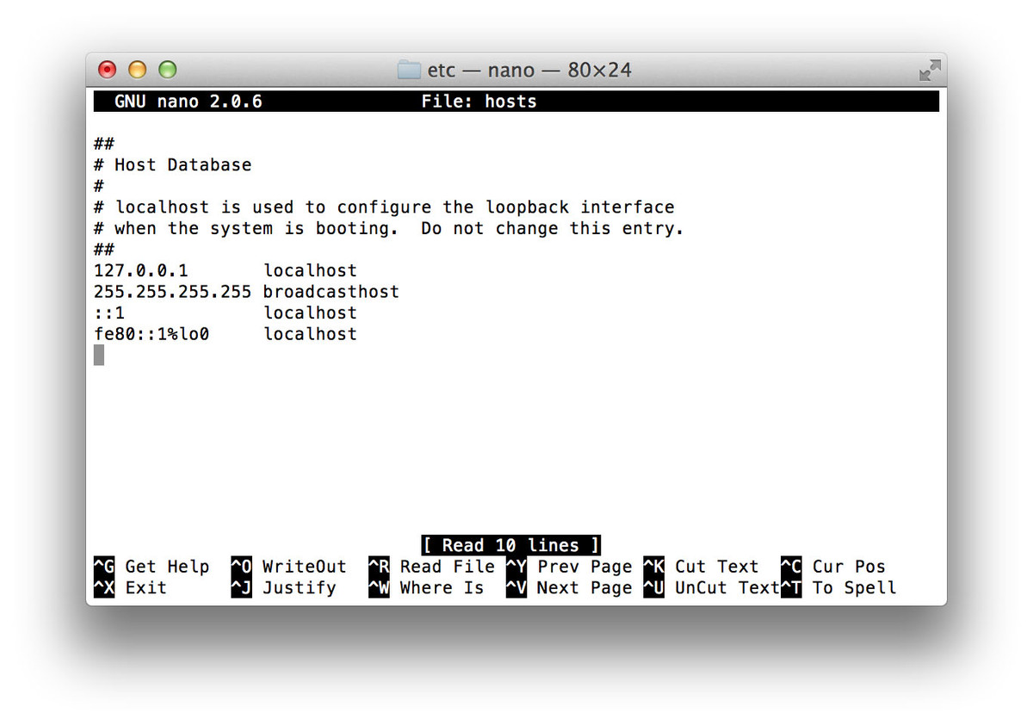Click the fullscreen arrows icon in title bar
This screenshot has width=1033, height=725.
click(x=930, y=71)
